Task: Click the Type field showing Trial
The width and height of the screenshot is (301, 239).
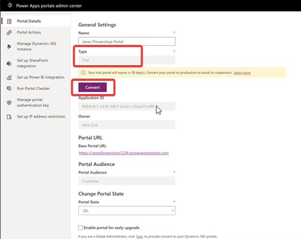Action: tap(127, 60)
